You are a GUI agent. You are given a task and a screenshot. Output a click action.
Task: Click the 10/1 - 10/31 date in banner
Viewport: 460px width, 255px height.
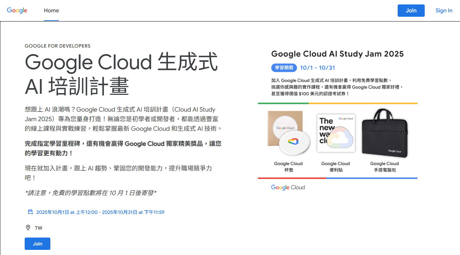[x=317, y=68]
